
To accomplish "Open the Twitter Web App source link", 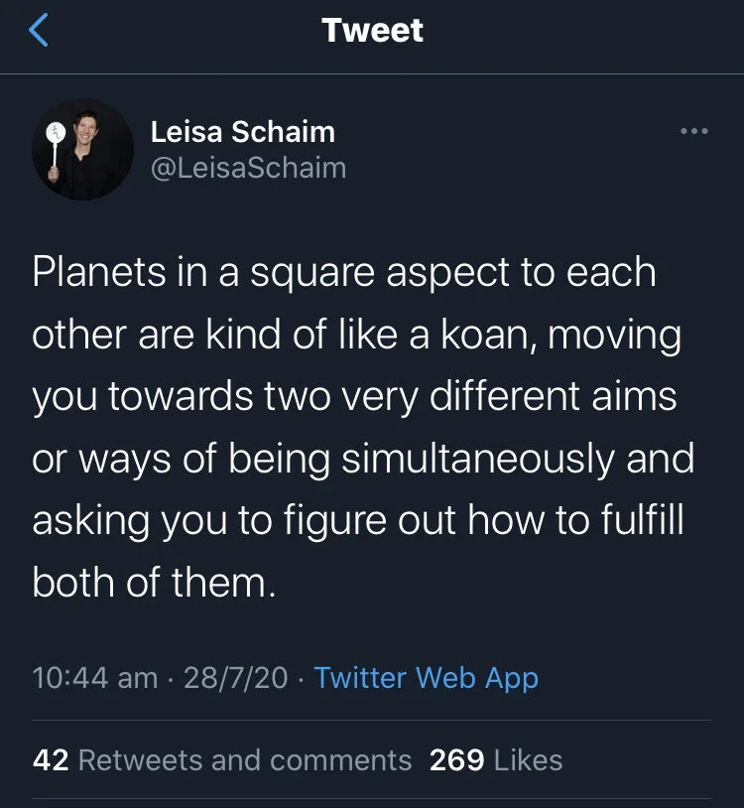I will [x=426, y=678].
